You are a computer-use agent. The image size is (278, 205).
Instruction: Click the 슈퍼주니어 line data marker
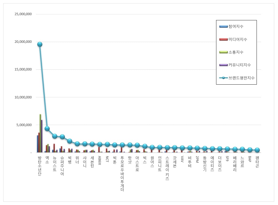(x=62, y=137)
